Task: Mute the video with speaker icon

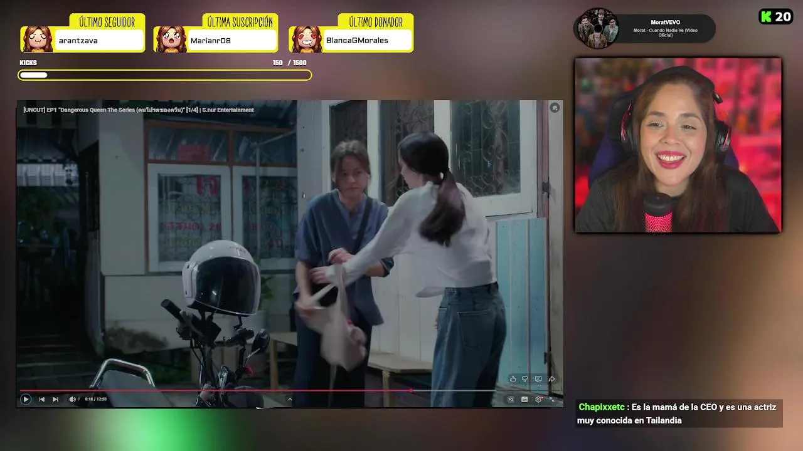Action: tap(72, 399)
